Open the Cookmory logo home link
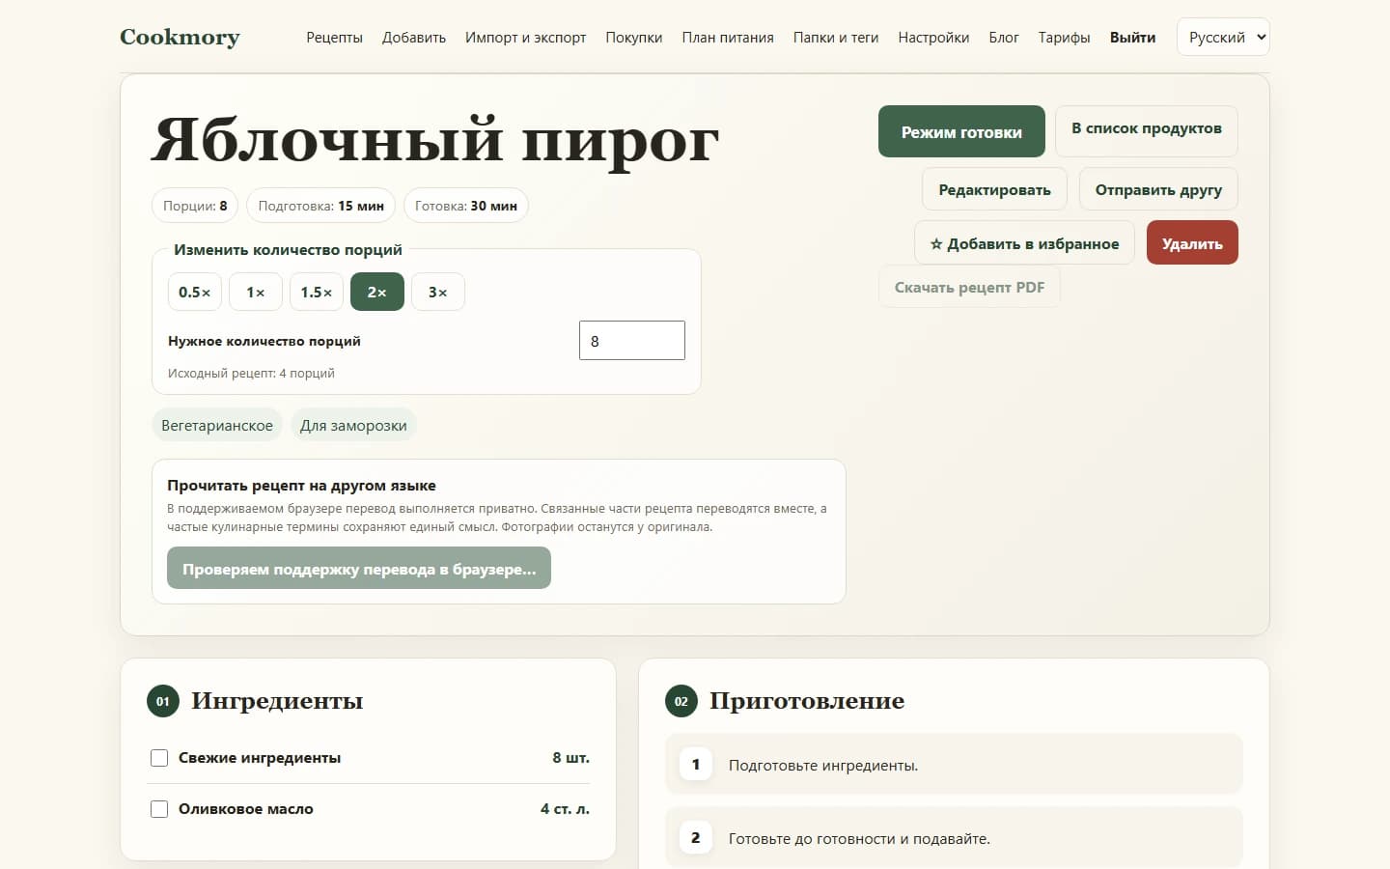This screenshot has width=1390, height=869. coord(180,37)
